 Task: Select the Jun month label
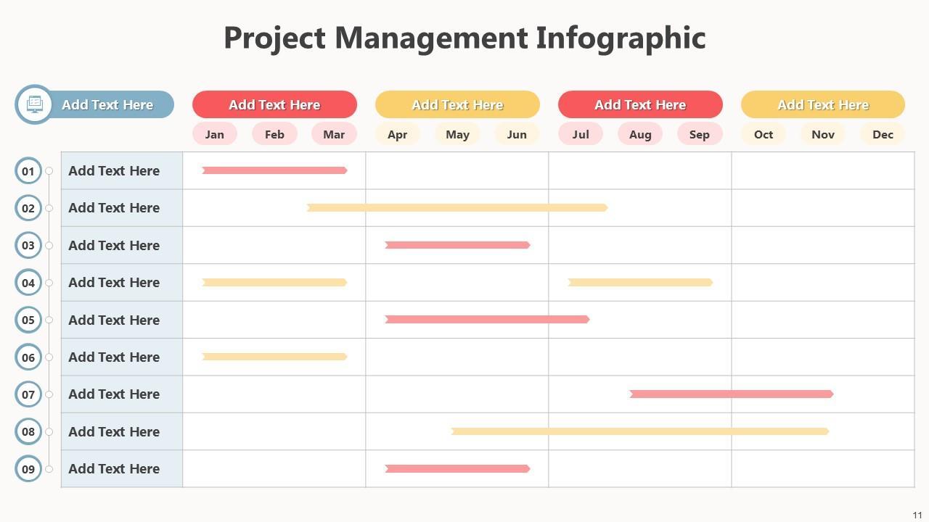click(x=517, y=134)
